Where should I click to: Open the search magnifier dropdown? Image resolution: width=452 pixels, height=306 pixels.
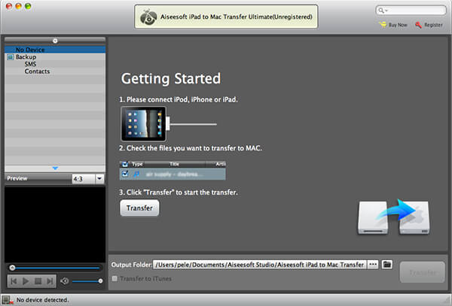point(383,11)
